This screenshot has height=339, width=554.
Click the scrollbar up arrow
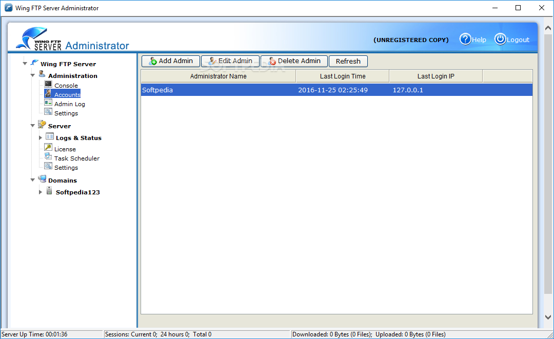[x=548, y=28]
